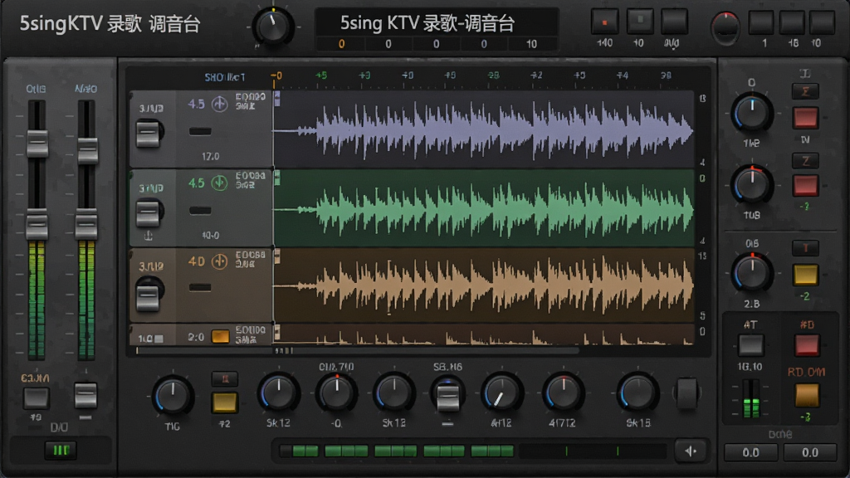
Task: Toggle the small Σ button in the right panel
Action: 805,91
